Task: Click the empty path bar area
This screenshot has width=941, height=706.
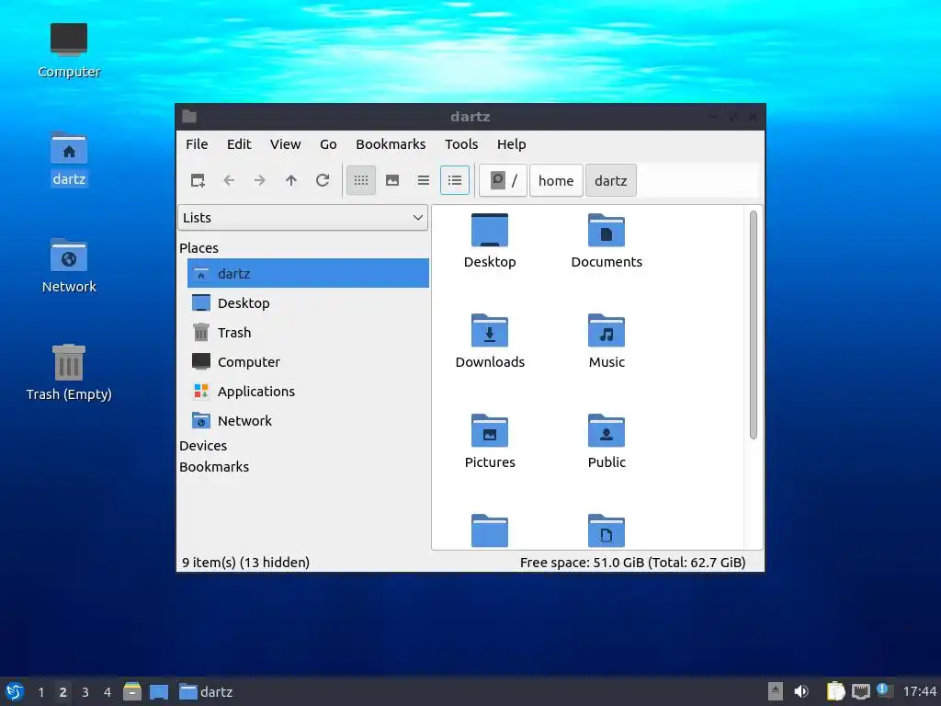Action: [698, 180]
